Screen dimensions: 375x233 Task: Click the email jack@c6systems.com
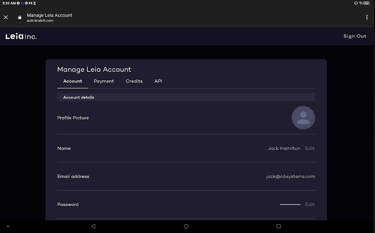(x=290, y=176)
